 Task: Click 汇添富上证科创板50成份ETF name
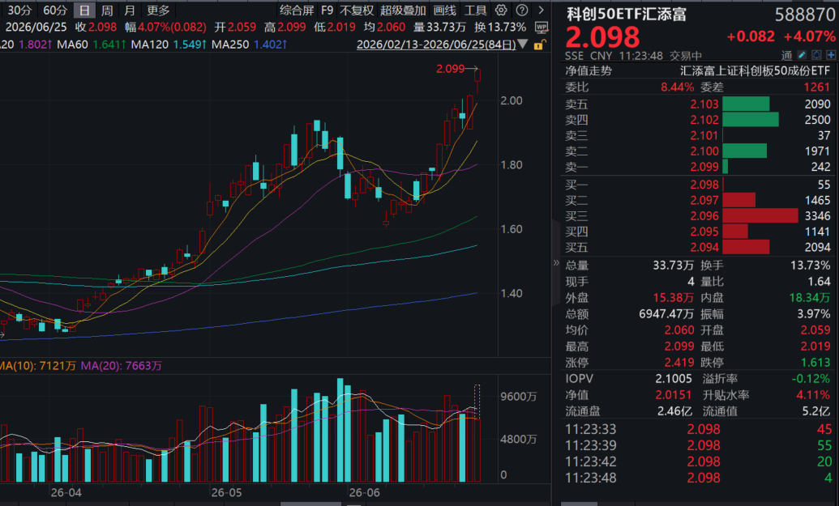[755, 70]
